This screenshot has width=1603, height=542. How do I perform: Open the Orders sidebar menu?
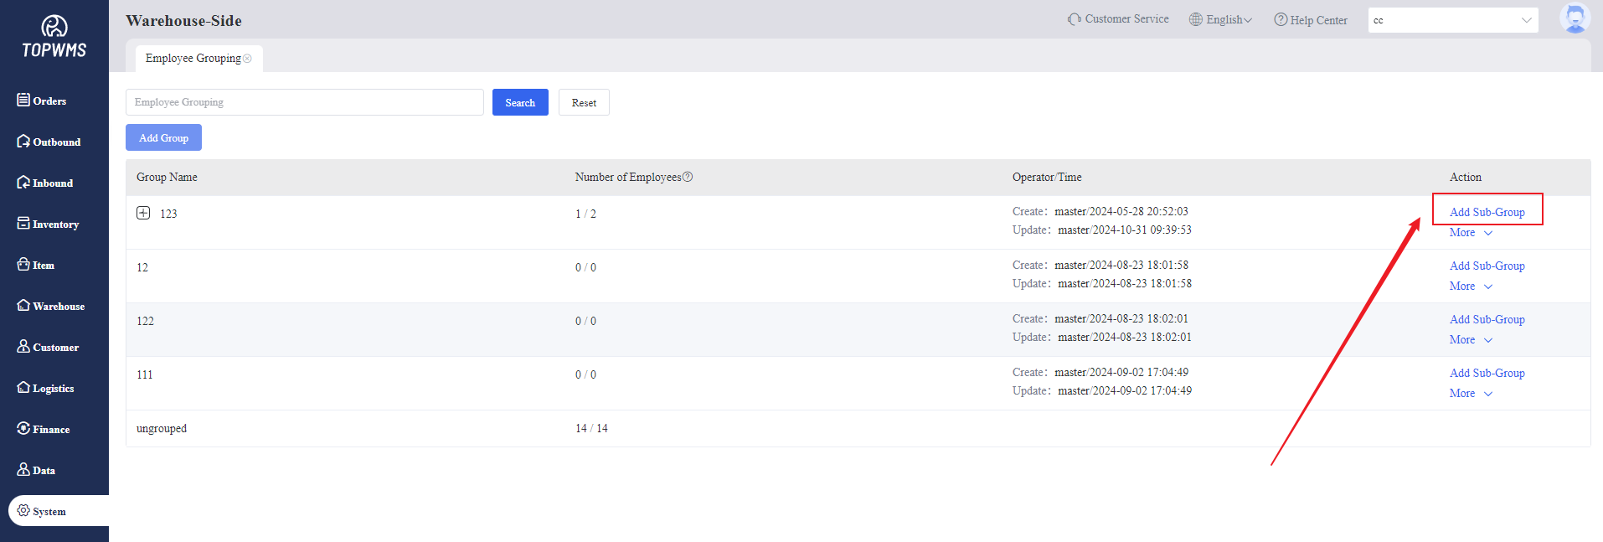[42, 101]
